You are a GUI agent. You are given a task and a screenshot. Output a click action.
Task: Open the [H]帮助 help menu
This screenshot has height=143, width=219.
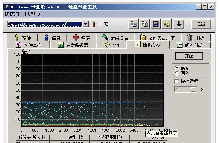(x=32, y=14)
